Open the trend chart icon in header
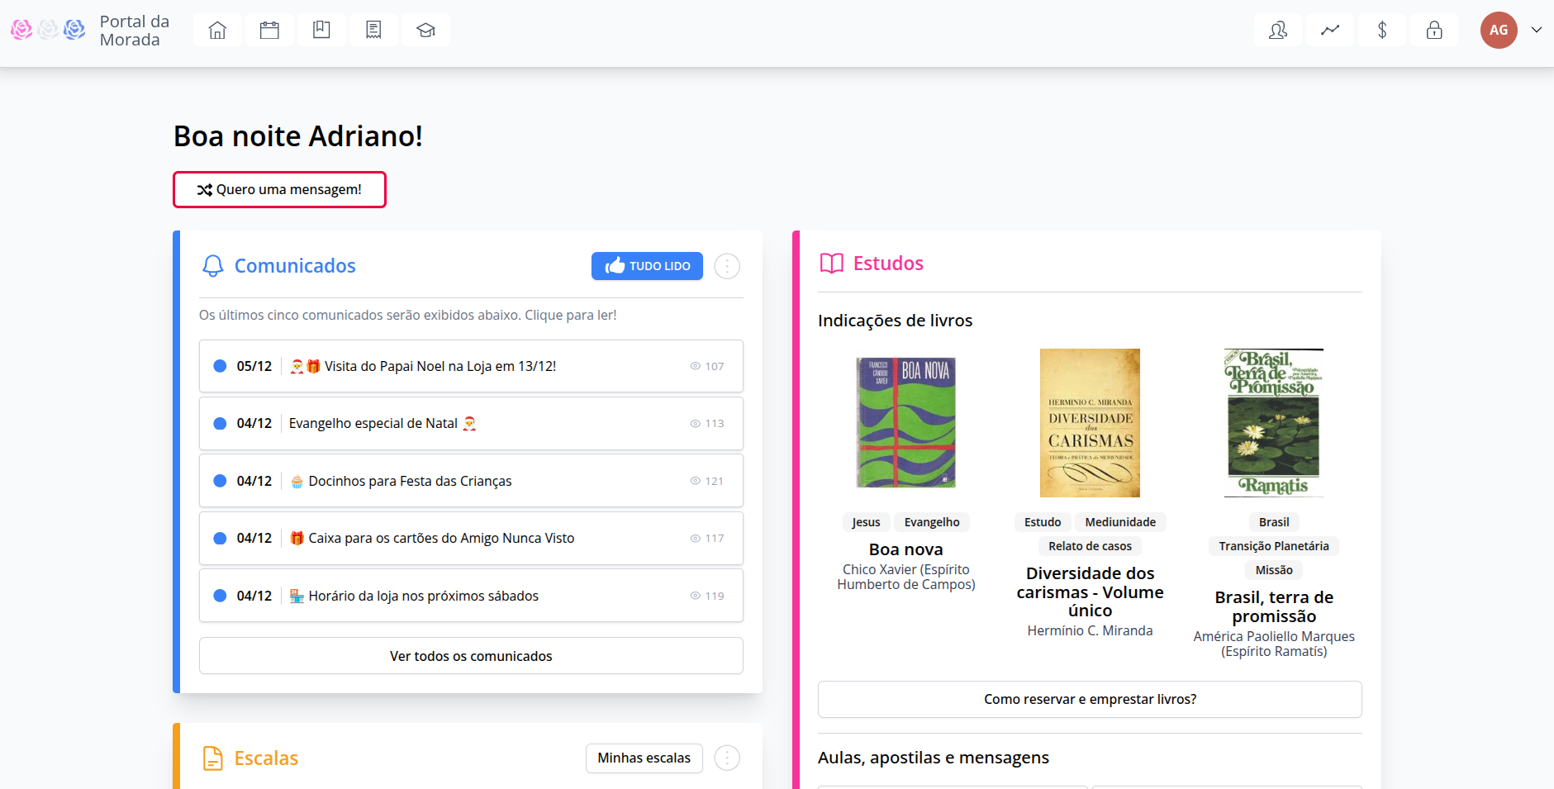Screen dimensions: 1554x789 click(x=1330, y=31)
